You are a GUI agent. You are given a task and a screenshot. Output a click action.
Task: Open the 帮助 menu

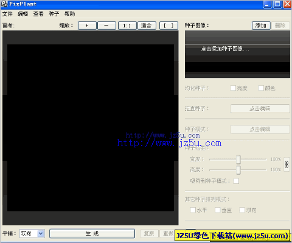(69, 14)
